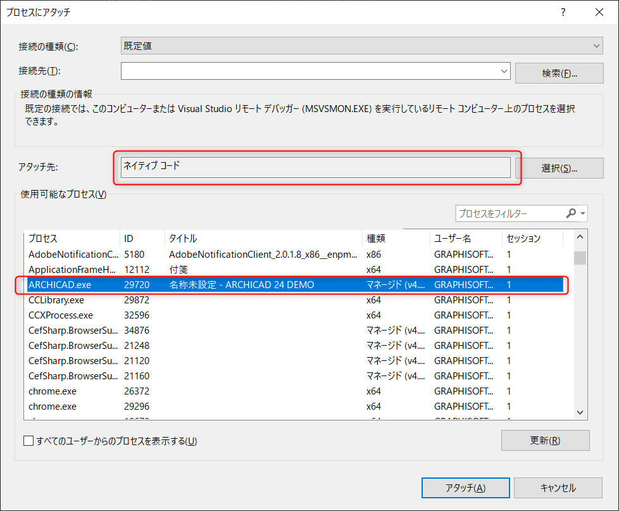The height and width of the screenshot is (511, 619).
Task: Click the 検索(F)... button
Action: 559,73
